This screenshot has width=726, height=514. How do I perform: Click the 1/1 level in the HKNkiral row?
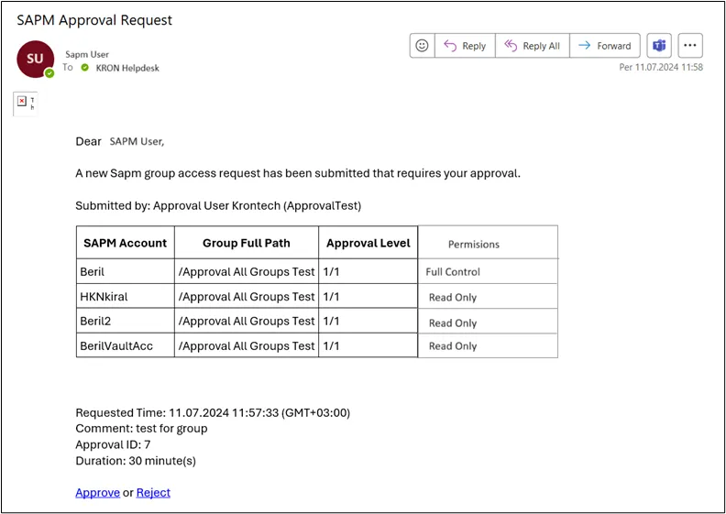(368, 297)
